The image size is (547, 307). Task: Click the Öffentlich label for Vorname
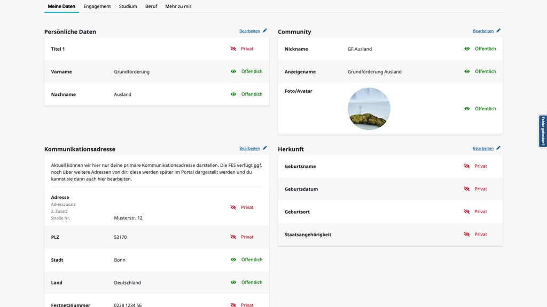[252, 71]
